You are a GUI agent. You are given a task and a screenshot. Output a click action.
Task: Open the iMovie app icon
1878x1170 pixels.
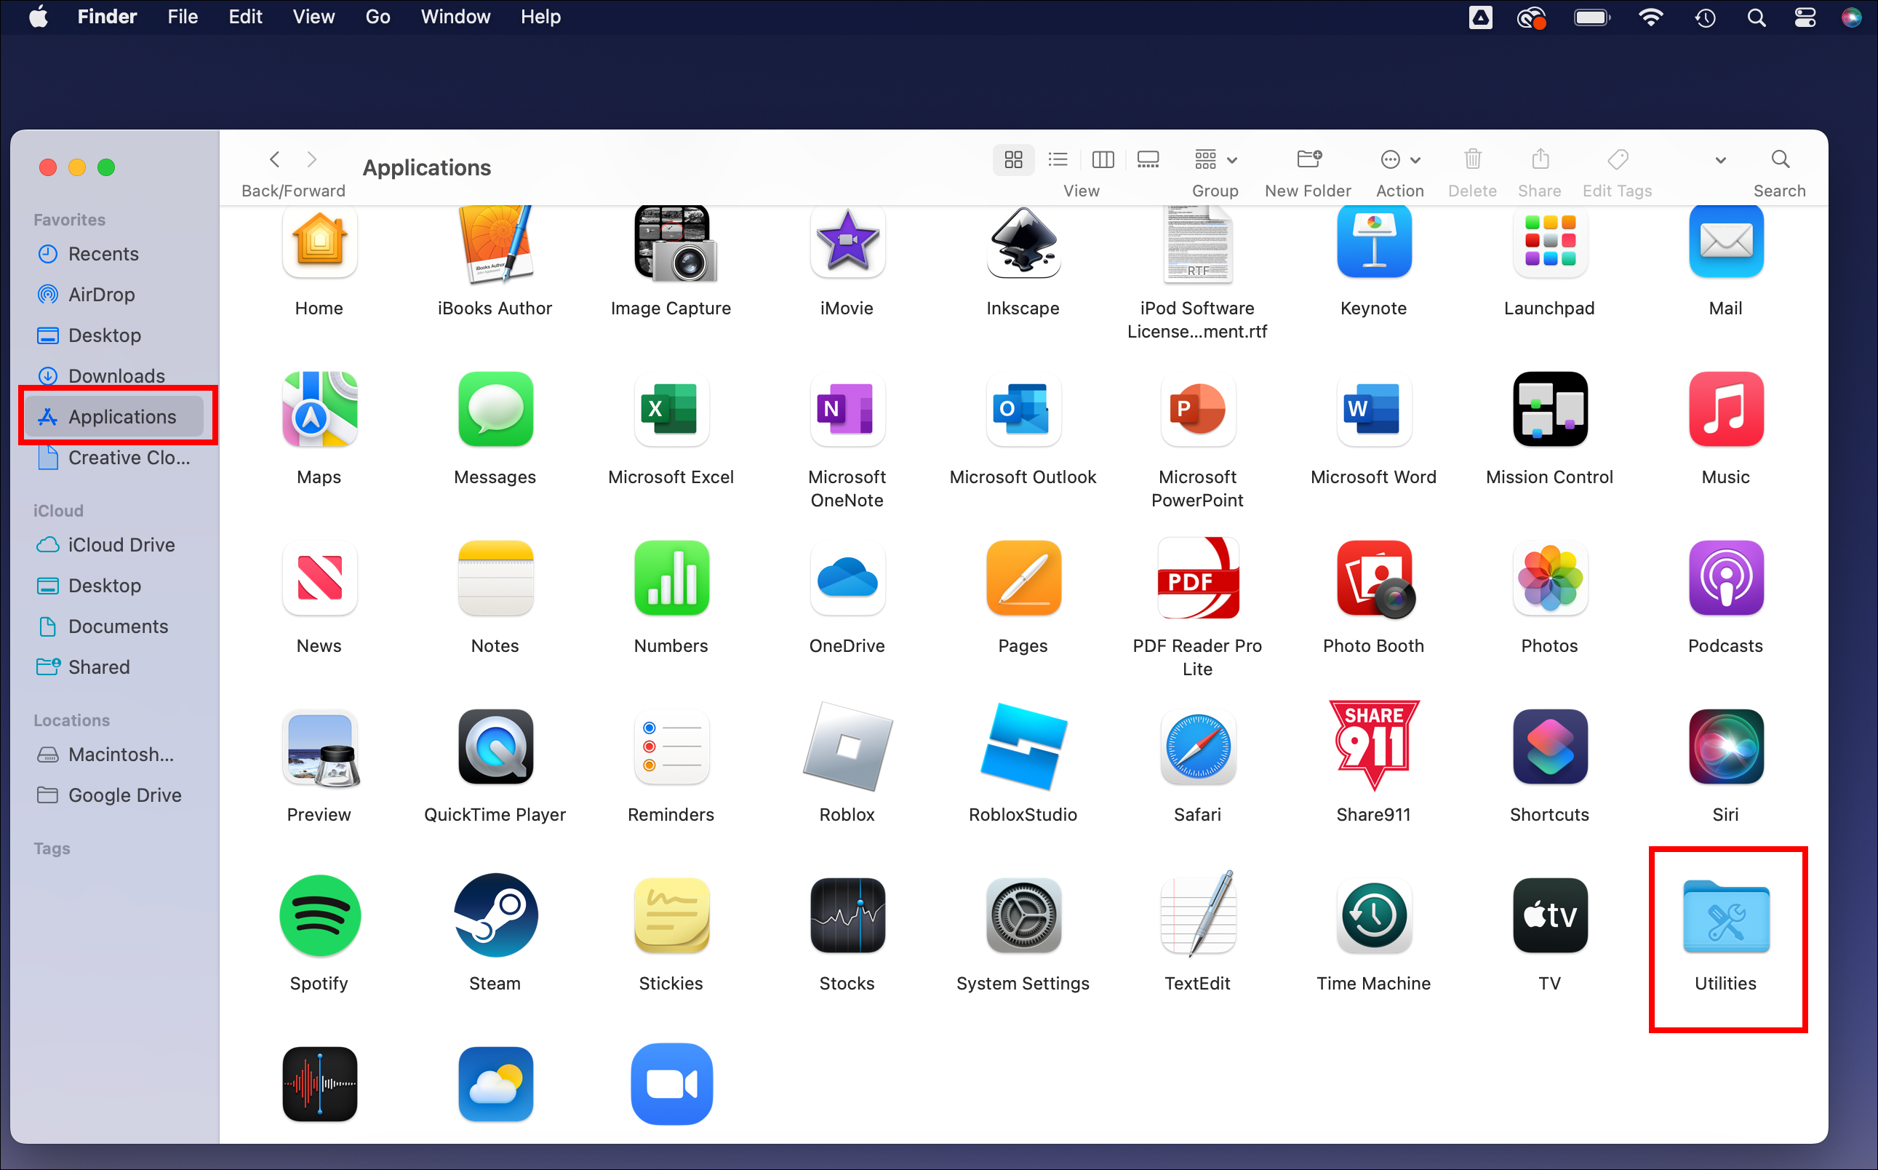[847, 242]
